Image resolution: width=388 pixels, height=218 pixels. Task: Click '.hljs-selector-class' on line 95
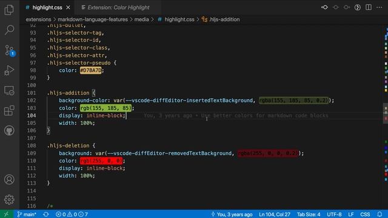point(77,48)
